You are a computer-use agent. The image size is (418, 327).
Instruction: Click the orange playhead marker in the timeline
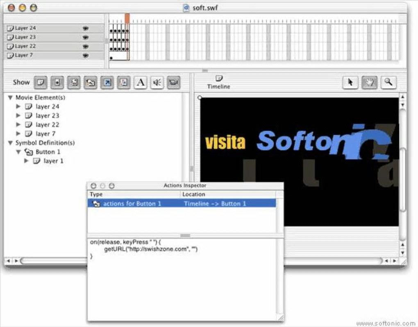click(x=127, y=19)
